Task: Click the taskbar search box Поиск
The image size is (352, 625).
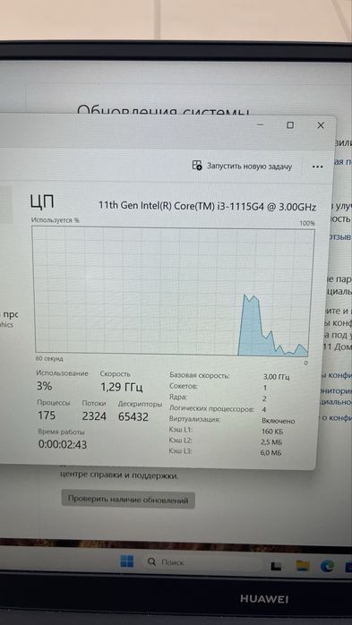Action: (x=202, y=562)
